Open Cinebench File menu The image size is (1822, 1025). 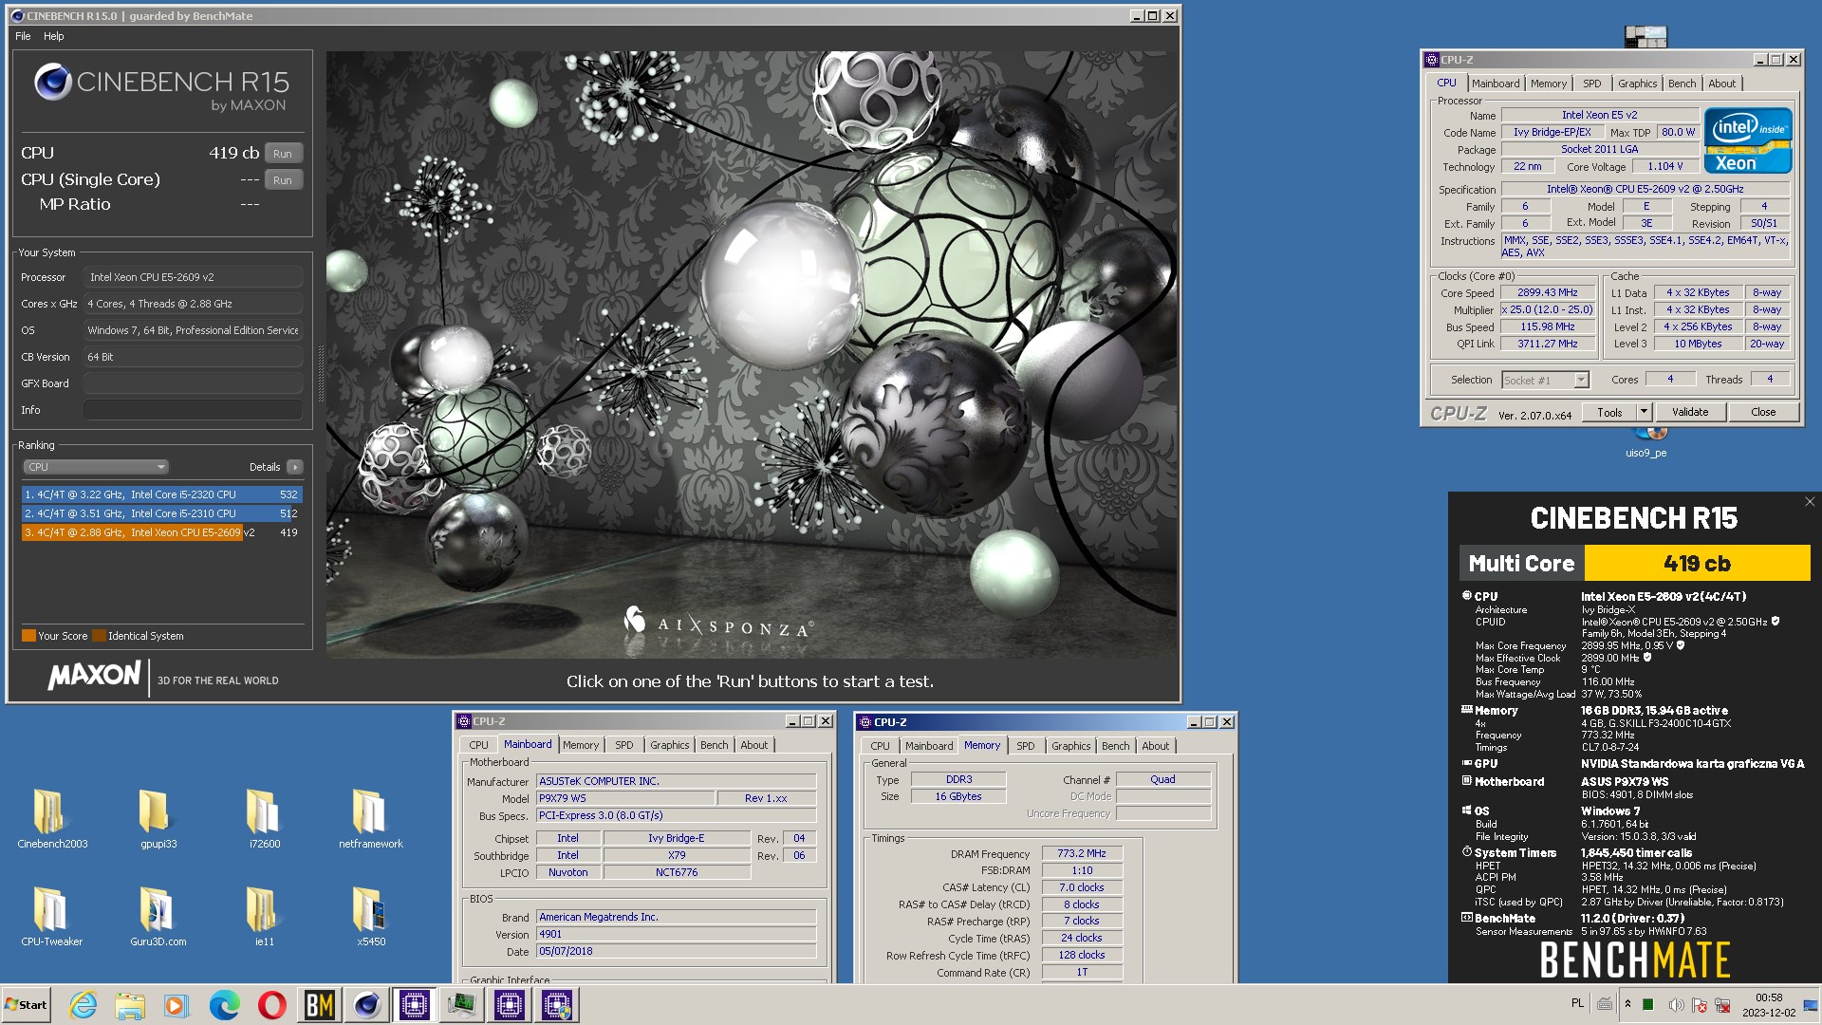23,36
